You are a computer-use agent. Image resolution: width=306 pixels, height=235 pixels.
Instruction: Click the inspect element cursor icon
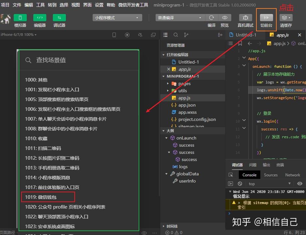tap(231, 175)
